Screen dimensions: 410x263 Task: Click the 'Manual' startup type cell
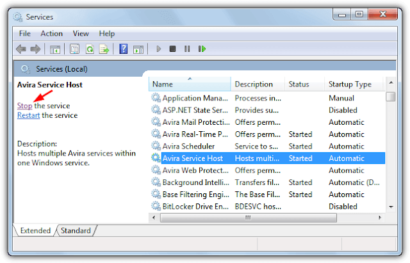tap(341, 98)
